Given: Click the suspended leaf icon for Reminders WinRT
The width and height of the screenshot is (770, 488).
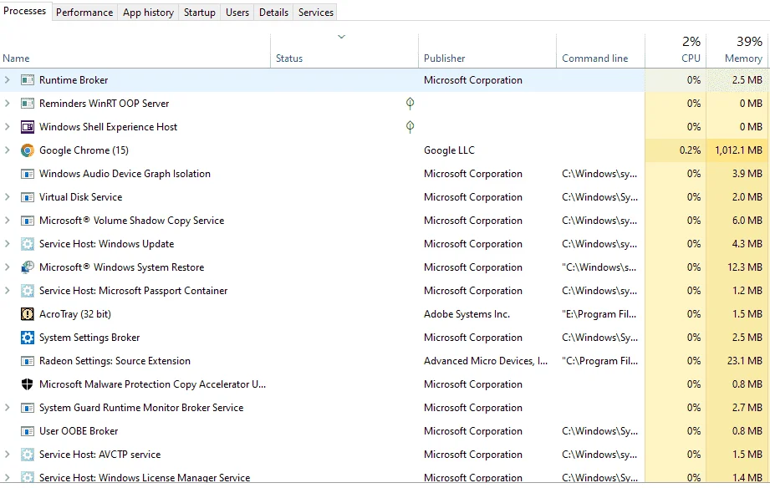Looking at the screenshot, I should (x=410, y=103).
